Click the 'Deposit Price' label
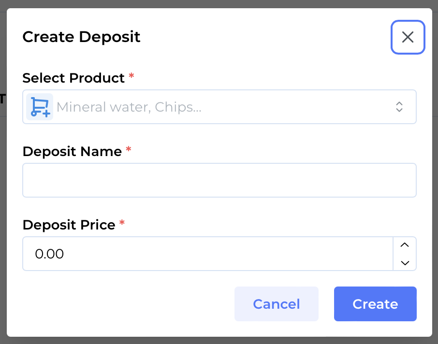The height and width of the screenshot is (344, 438). [x=69, y=225]
